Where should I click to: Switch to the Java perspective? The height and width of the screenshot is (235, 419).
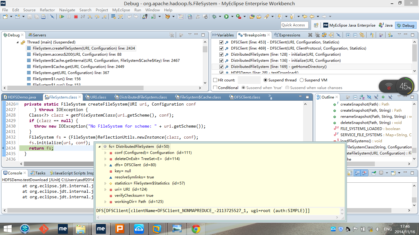coord(386,25)
